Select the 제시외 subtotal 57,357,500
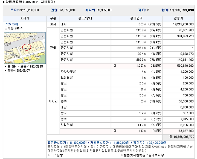The image size is (197, 159). [x=186, y=131]
